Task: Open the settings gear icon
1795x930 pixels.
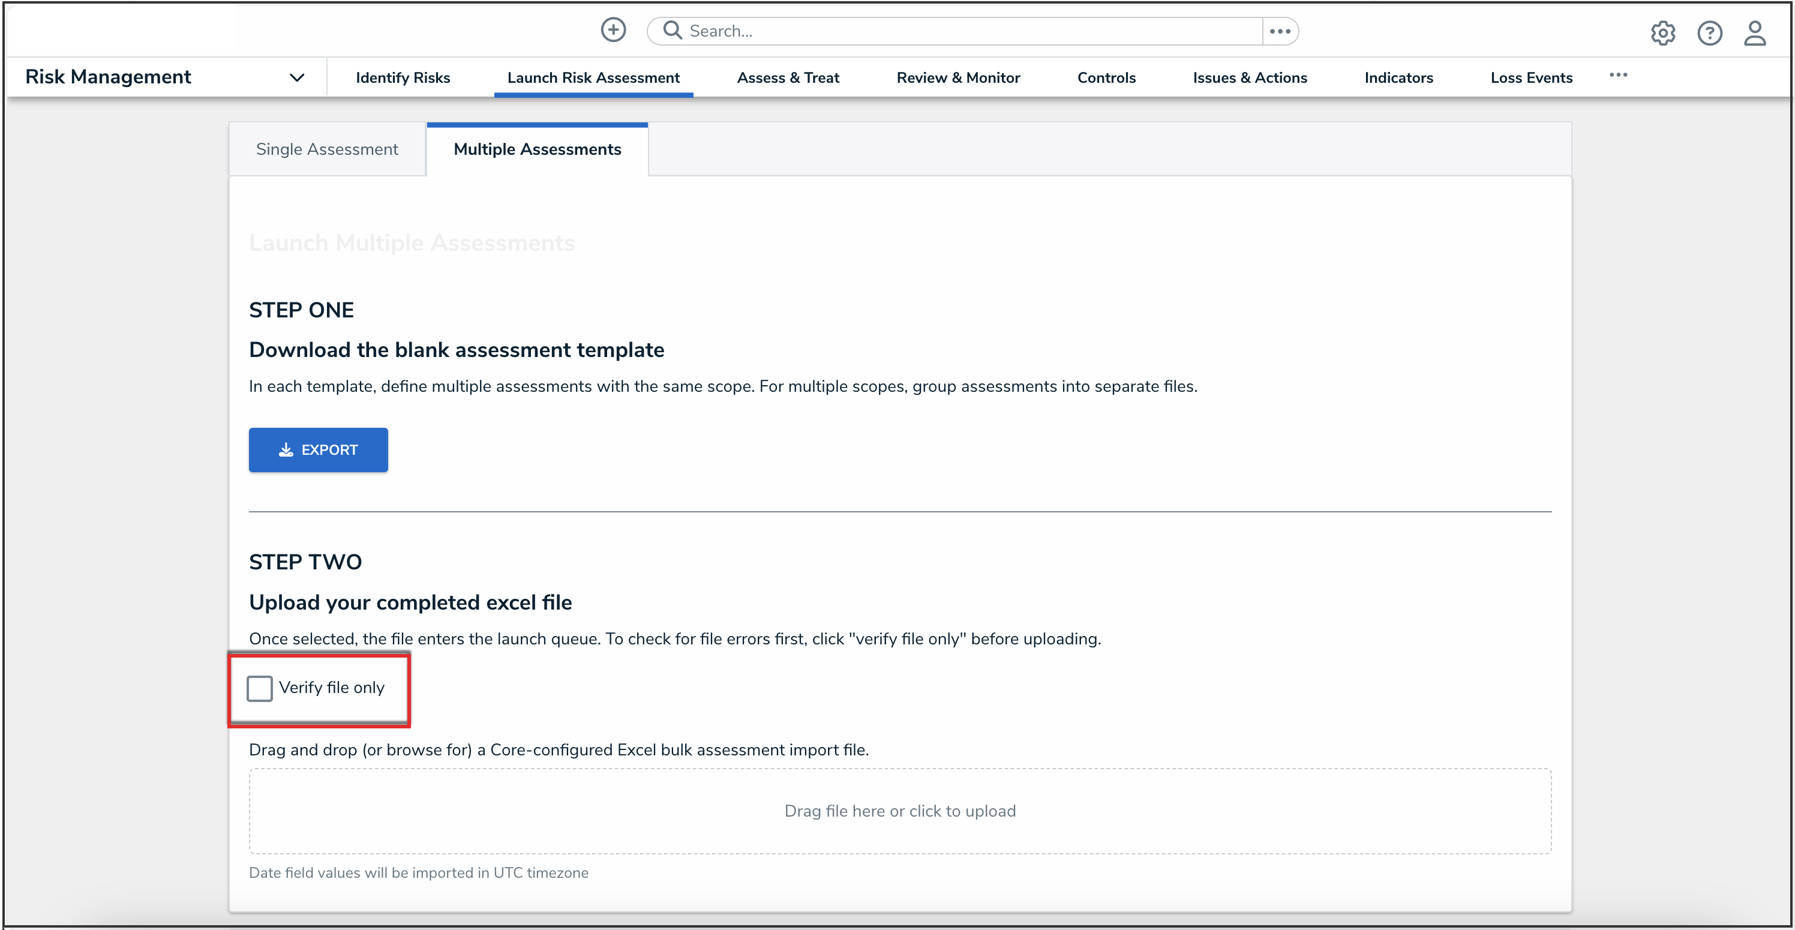Action: point(1662,33)
